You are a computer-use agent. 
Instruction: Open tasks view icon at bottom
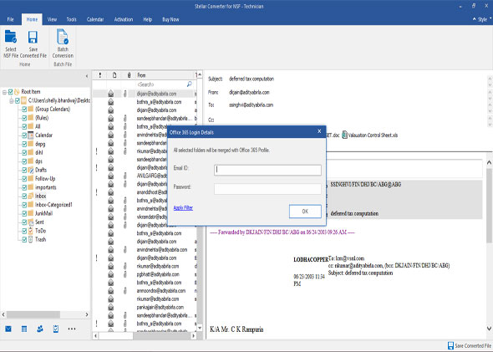(x=56, y=329)
